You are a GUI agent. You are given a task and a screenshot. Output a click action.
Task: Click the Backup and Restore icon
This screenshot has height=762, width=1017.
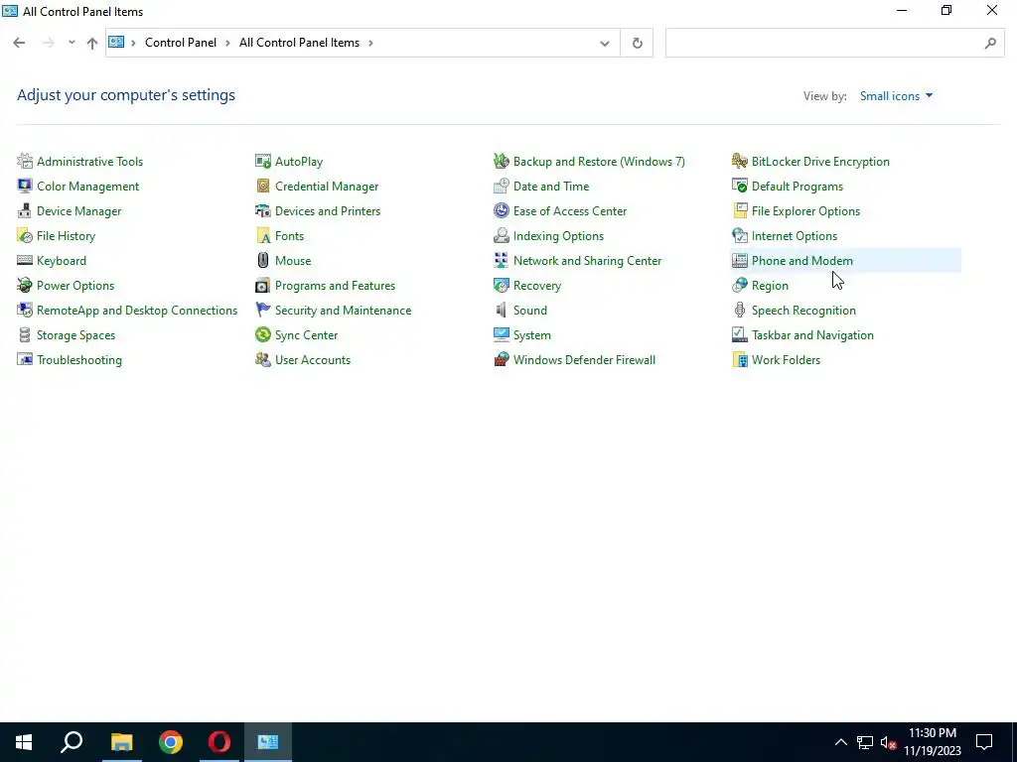(501, 162)
